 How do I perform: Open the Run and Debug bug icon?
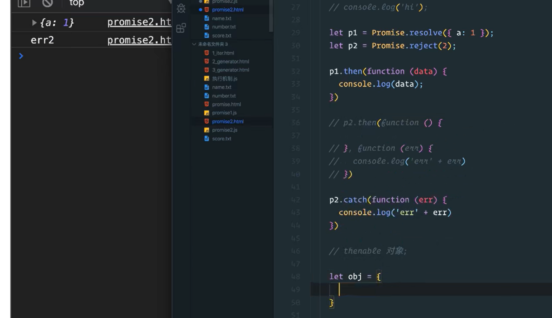[181, 8]
